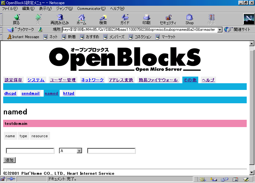Screen dimensions: 255x183
Task: Open the dhcpd settings link
Action: coord(10,93)
